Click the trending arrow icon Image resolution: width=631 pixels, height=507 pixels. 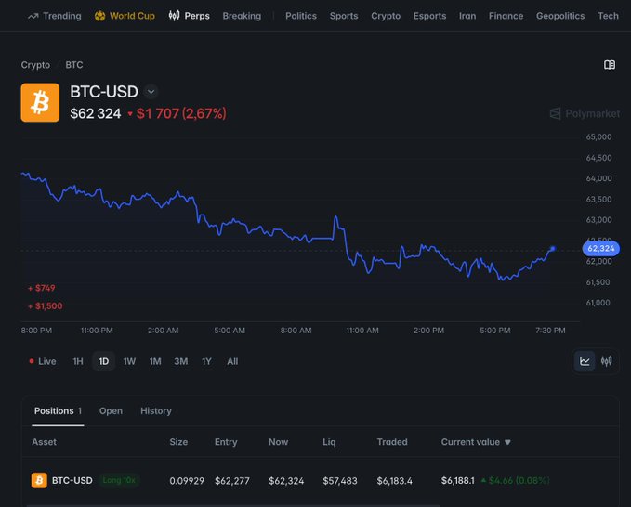tap(33, 16)
